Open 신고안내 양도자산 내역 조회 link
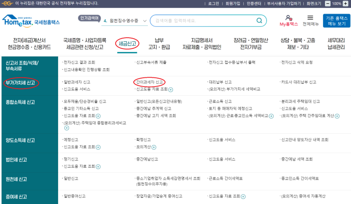Screen dimensions: 351x204 tap(305, 140)
